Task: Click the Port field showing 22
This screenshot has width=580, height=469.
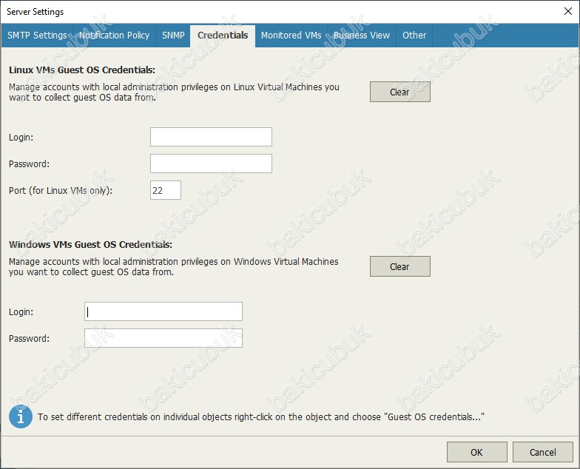Action: click(x=166, y=190)
